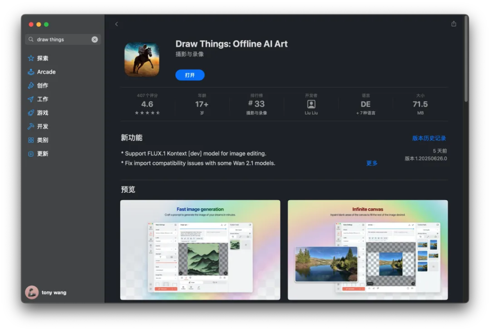Click the #33 chart ranking
490x331 pixels.
pos(256,104)
